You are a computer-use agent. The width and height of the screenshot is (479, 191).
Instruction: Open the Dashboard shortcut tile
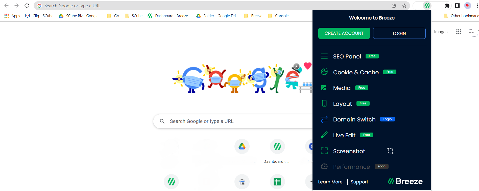[x=277, y=151]
